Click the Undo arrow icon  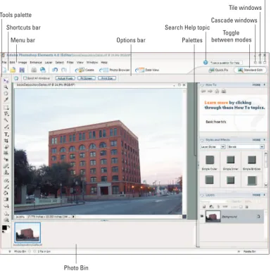[55, 70]
